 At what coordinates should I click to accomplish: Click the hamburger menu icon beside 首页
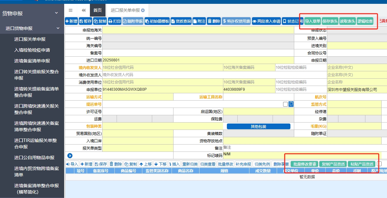click(x=71, y=10)
